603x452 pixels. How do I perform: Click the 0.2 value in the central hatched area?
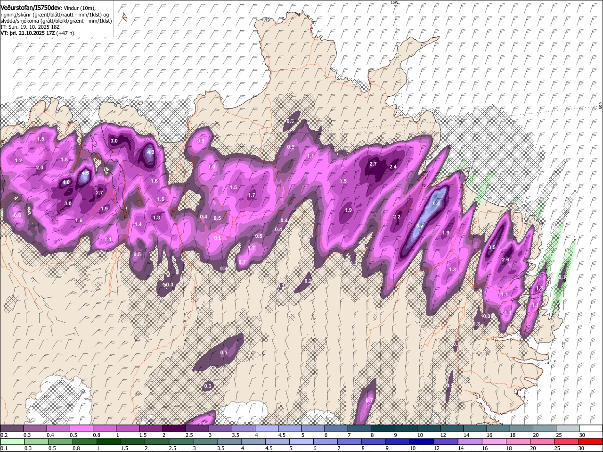308,281
